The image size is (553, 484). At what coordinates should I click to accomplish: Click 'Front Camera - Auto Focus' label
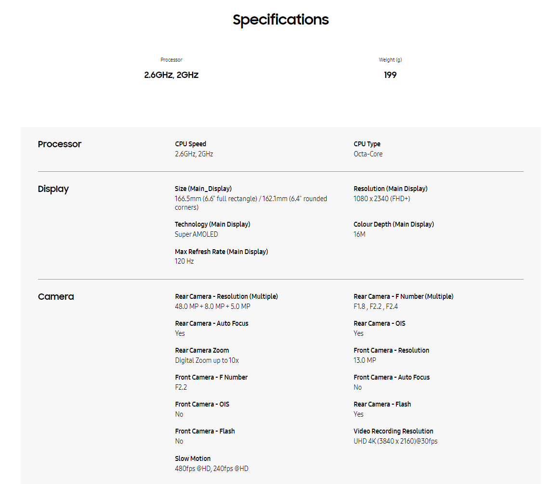click(392, 377)
